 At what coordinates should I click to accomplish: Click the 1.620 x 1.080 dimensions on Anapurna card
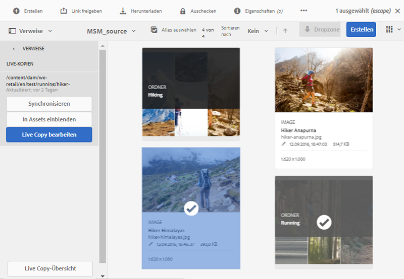pos(293,159)
